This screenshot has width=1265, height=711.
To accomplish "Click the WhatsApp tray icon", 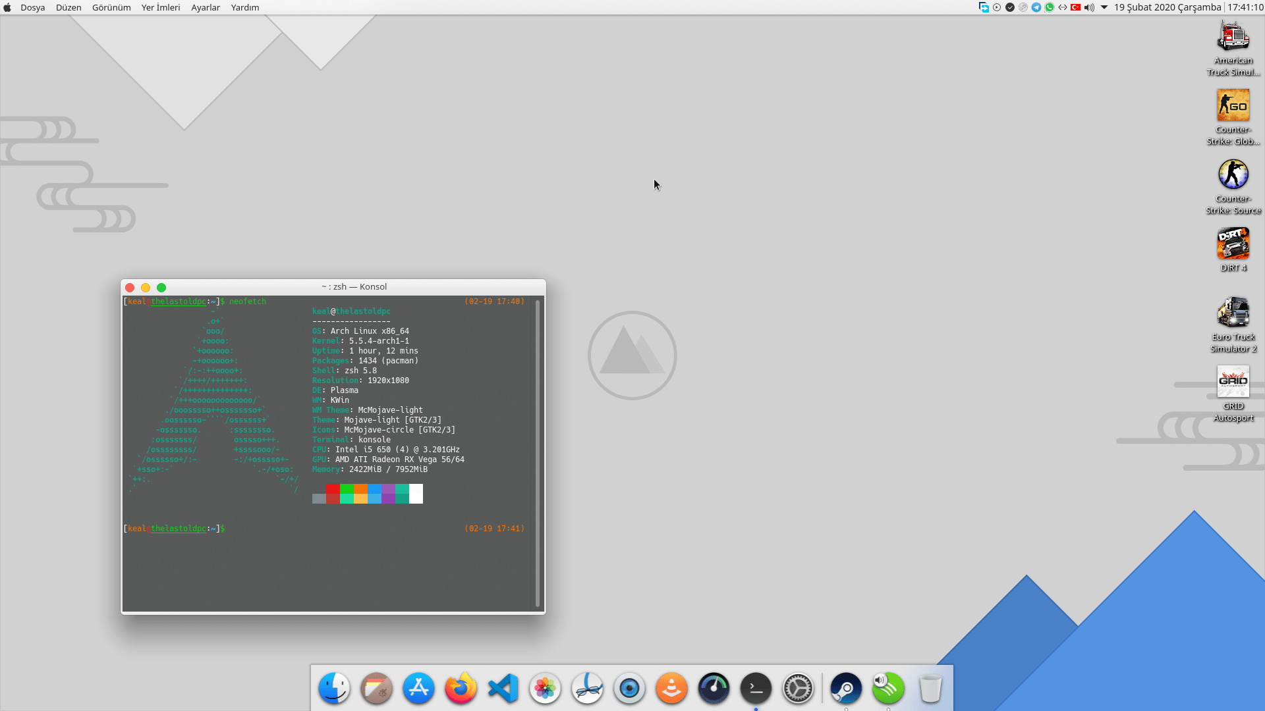I will tap(1050, 7).
